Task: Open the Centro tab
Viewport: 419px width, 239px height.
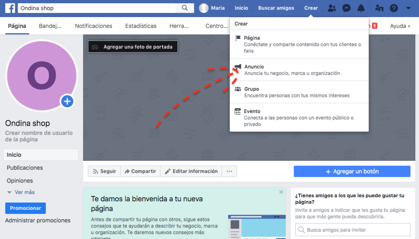Action: [x=216, y=26]
